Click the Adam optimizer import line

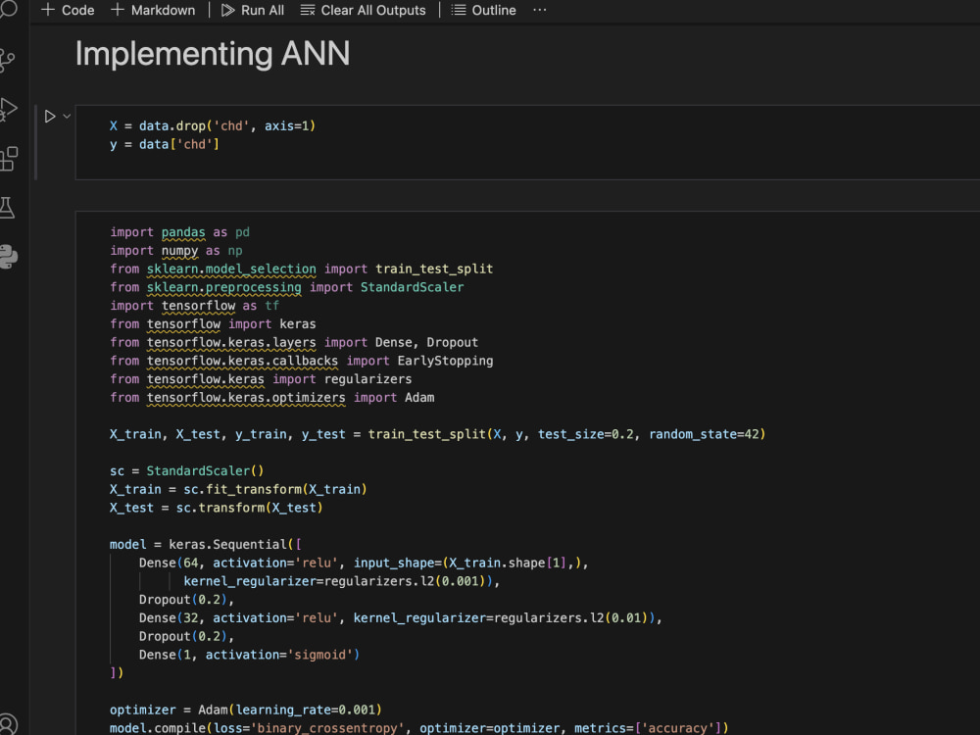271,398
